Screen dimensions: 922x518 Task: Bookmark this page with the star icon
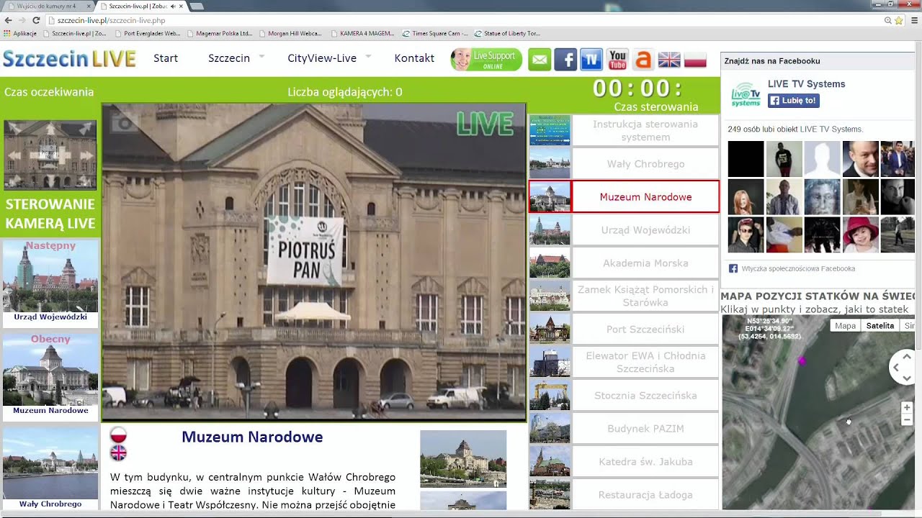tap(899, 21)
